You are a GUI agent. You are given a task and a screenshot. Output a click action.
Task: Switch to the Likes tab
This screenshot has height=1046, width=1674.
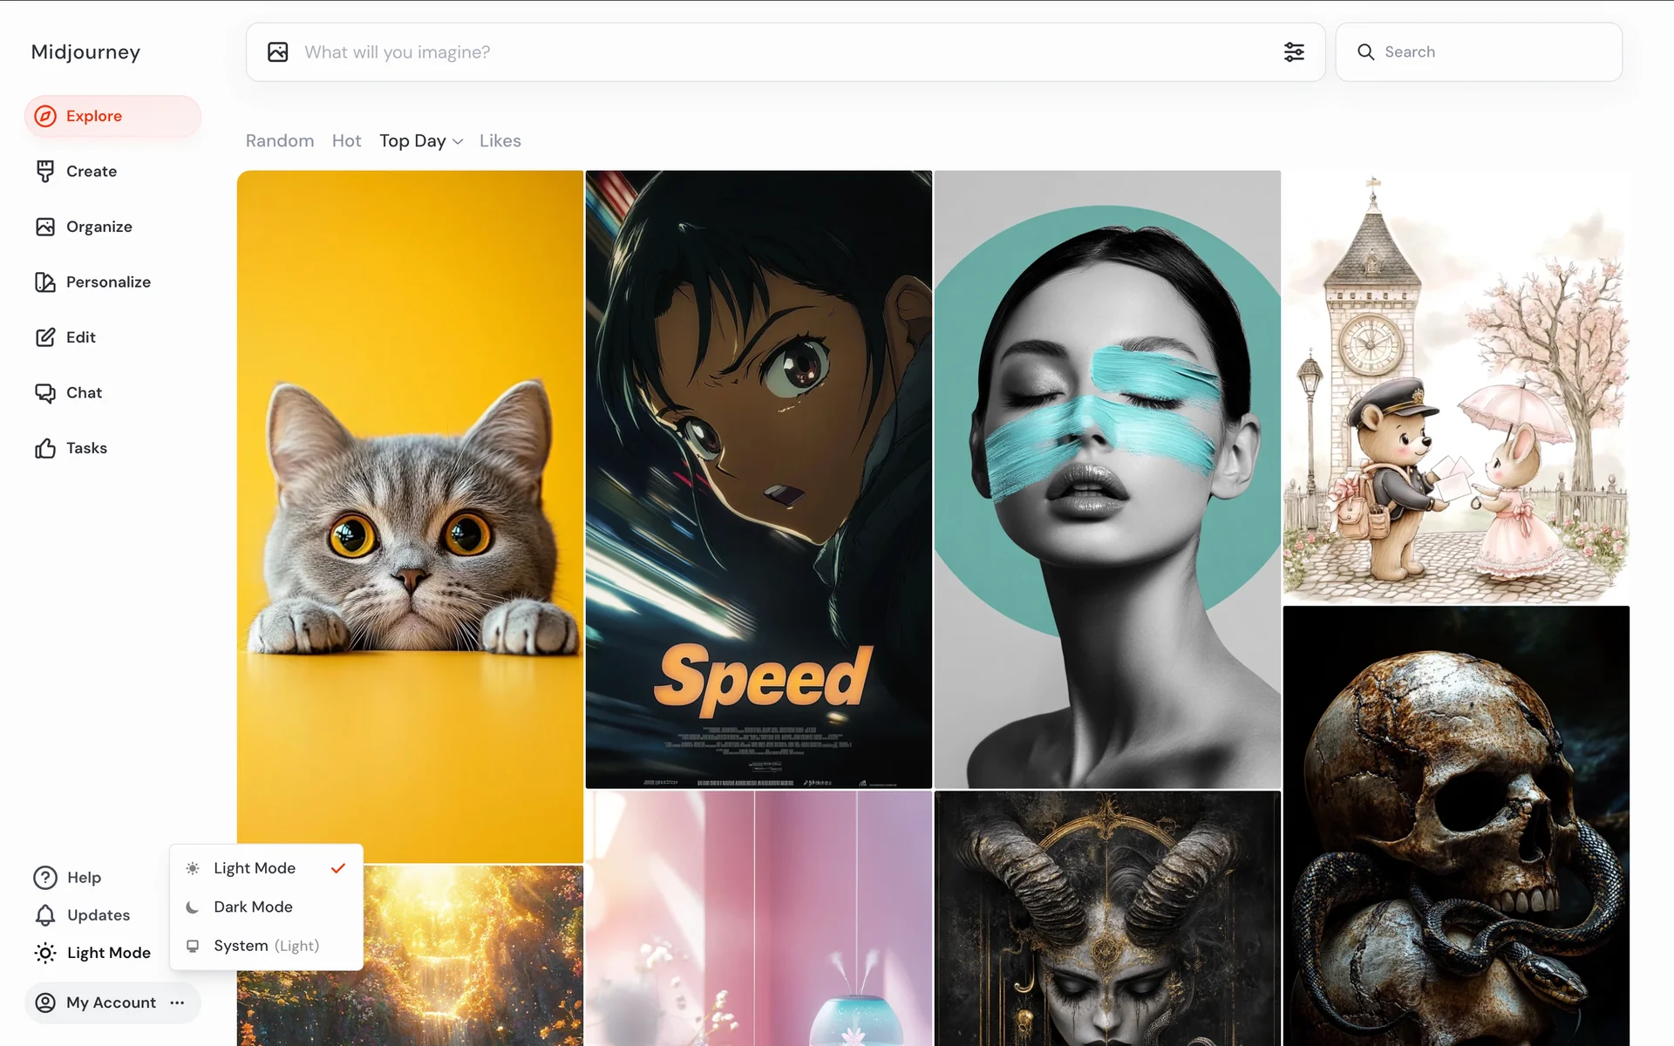[x=500, y=141]
